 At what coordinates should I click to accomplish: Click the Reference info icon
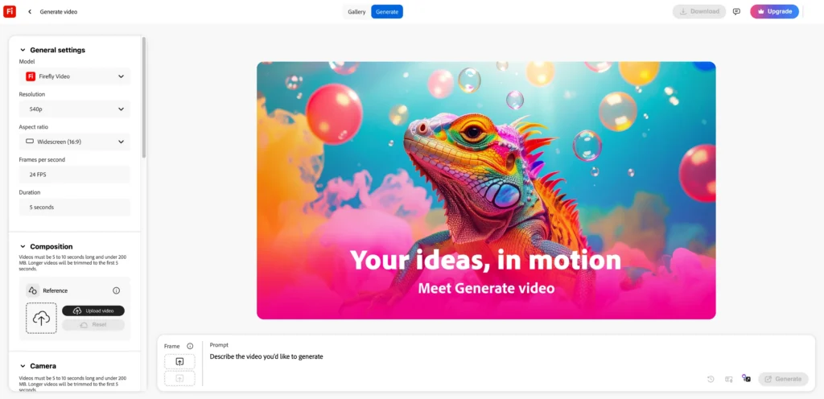(116, 290)
